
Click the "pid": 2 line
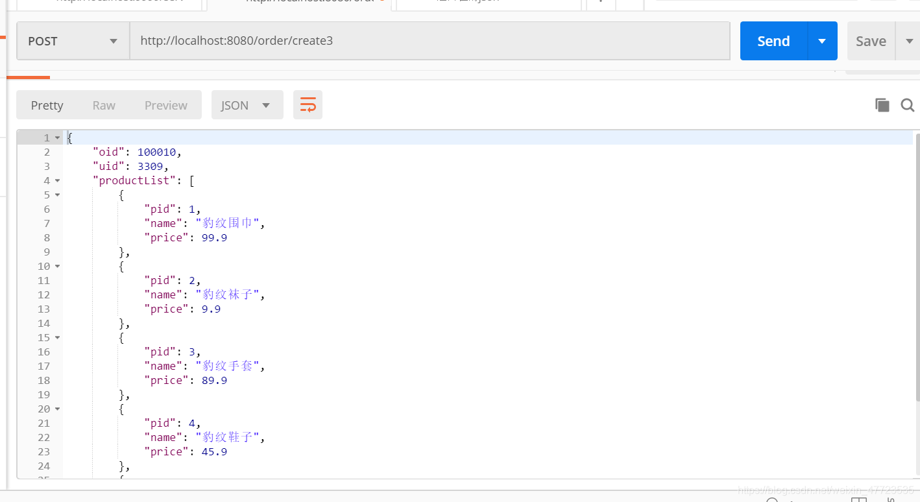[x=173, y=281]
